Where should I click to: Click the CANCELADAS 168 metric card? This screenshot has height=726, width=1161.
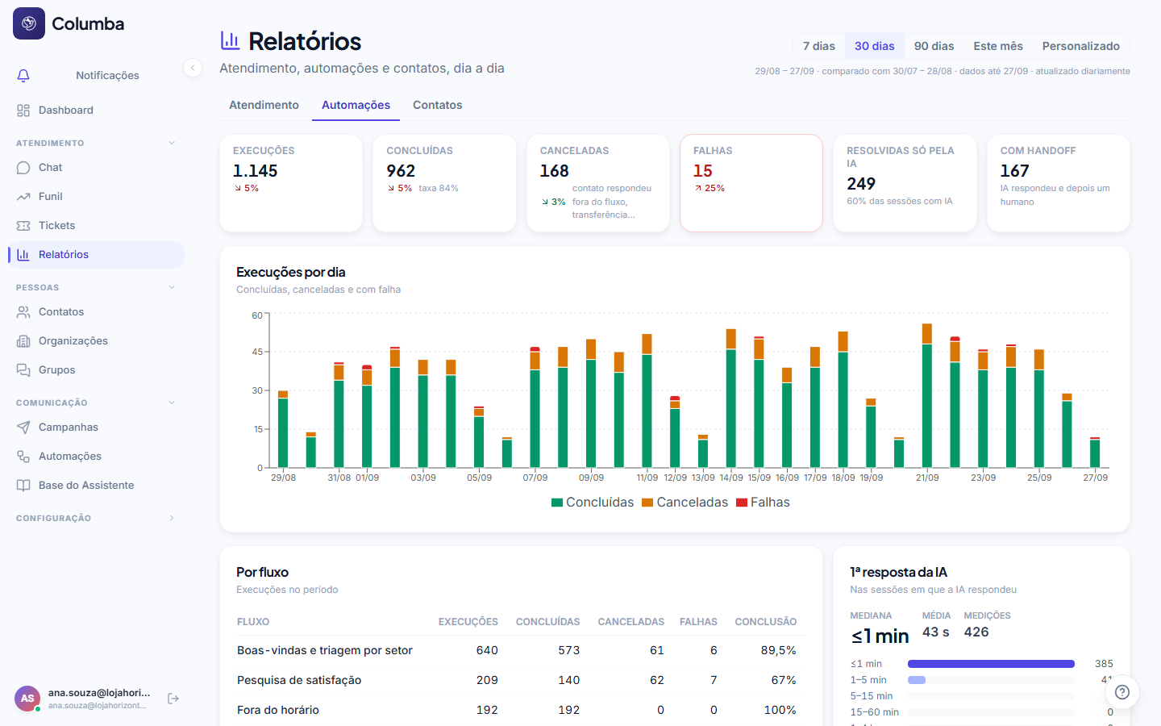(x=598, y=183)
